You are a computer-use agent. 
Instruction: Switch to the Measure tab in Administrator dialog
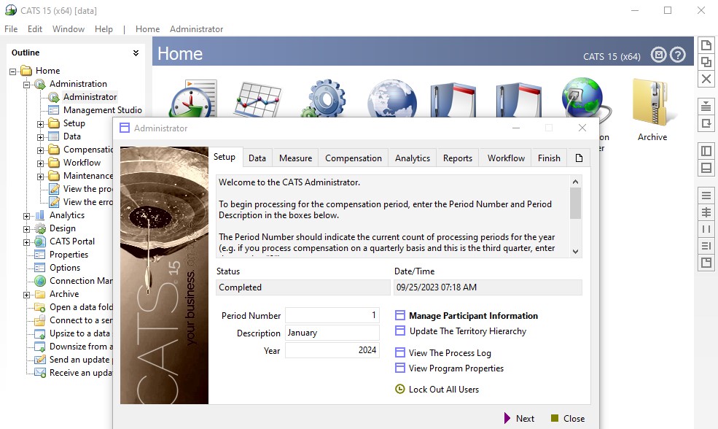(295, 158)
